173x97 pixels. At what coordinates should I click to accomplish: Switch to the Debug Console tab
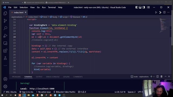tap(53, 77)
